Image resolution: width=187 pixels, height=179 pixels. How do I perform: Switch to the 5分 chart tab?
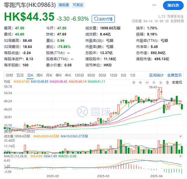point(123,75)
